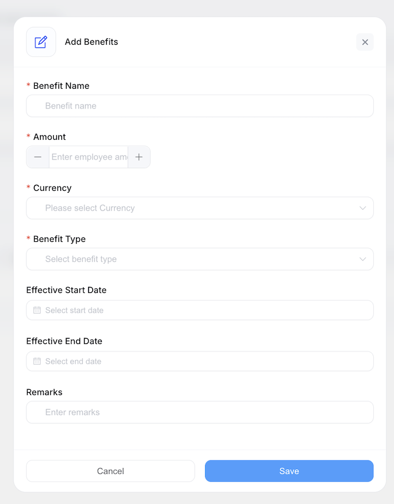Click the edit pencil icon beside Add Benefits
The height and width of the screenshot is (504, 394).
point(41,42)
